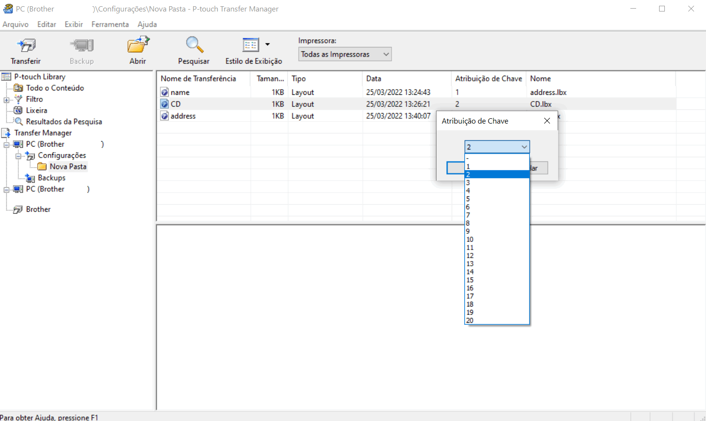Screen dimensions: 706x421
Task: Choose key 8 in dropdown list
Action: click(497, 223)
